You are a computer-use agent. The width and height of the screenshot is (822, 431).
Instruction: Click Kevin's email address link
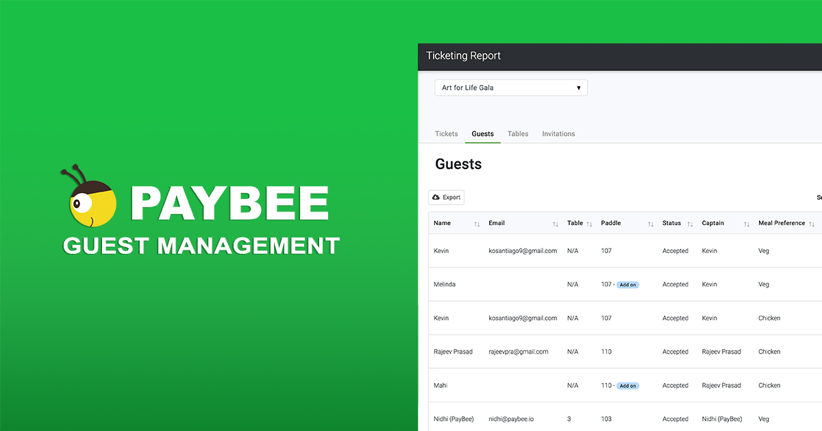pyautogui.click(x=522, y=250)
